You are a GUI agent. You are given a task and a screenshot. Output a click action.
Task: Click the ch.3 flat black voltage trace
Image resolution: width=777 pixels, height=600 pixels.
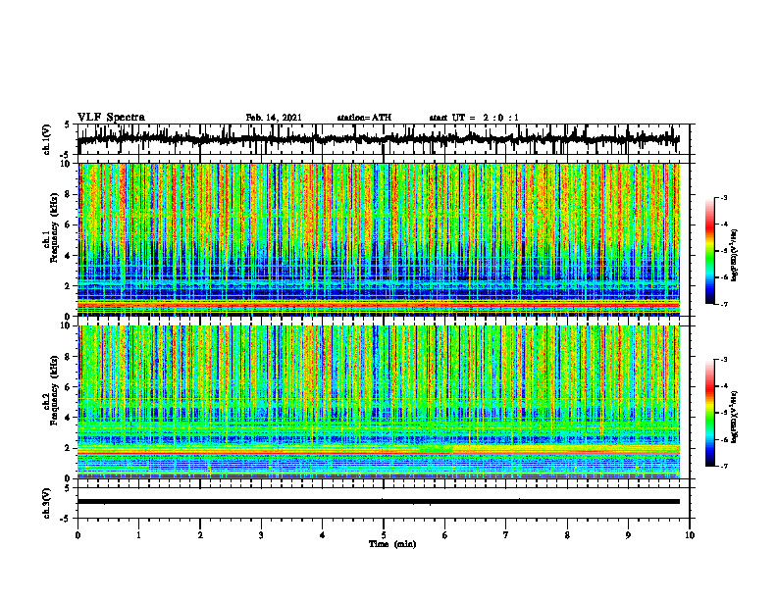tap(379, 502)
